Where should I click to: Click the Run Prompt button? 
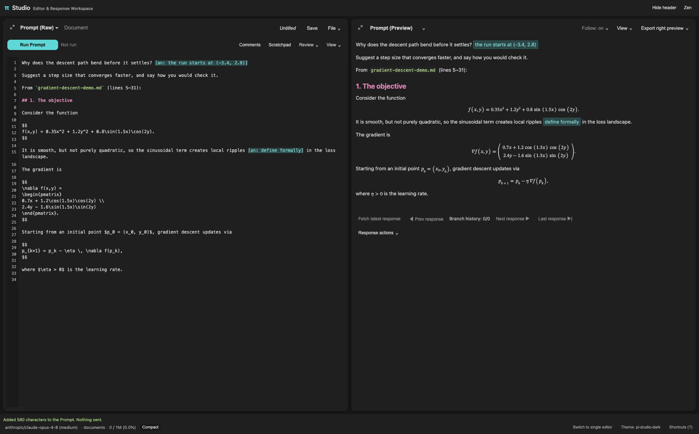[33, 45]
